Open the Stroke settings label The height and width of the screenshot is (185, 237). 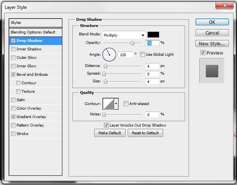(22, 134)
